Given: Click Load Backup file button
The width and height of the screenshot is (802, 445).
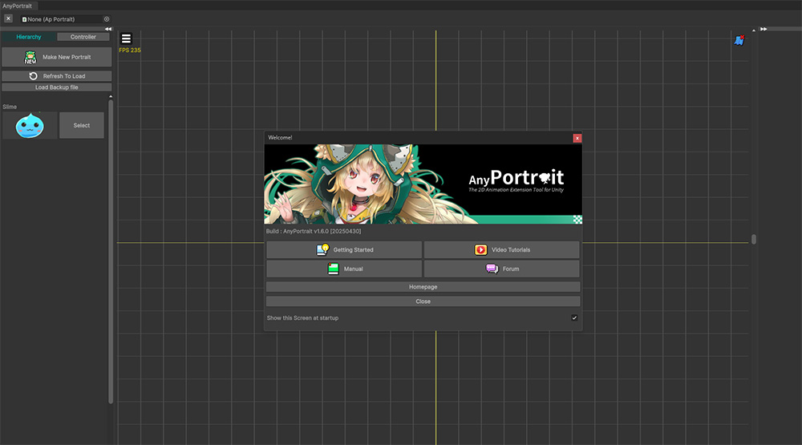Looking at the screenshot, I should pos(57,87).
